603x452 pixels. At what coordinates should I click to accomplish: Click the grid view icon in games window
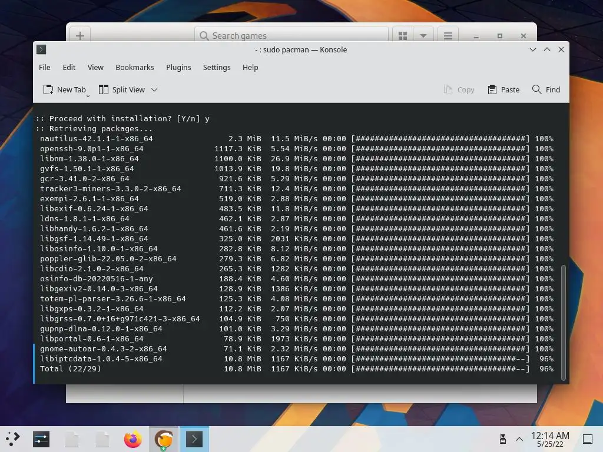[403, 36]
